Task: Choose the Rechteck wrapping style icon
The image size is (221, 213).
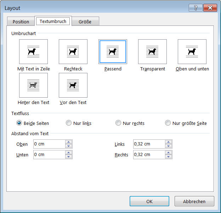Action: pyautogui.click(x=73, y=52)
